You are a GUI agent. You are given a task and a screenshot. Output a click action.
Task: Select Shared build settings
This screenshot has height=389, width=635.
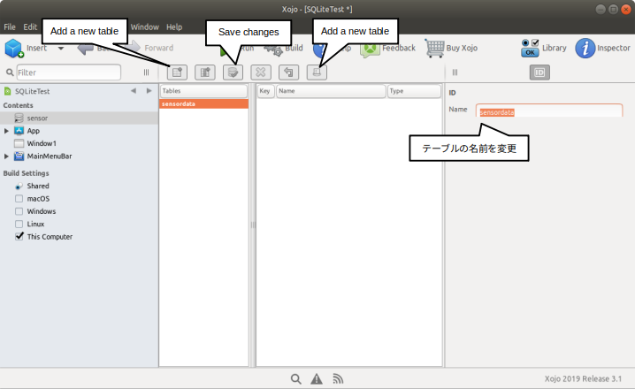[38, 186]
